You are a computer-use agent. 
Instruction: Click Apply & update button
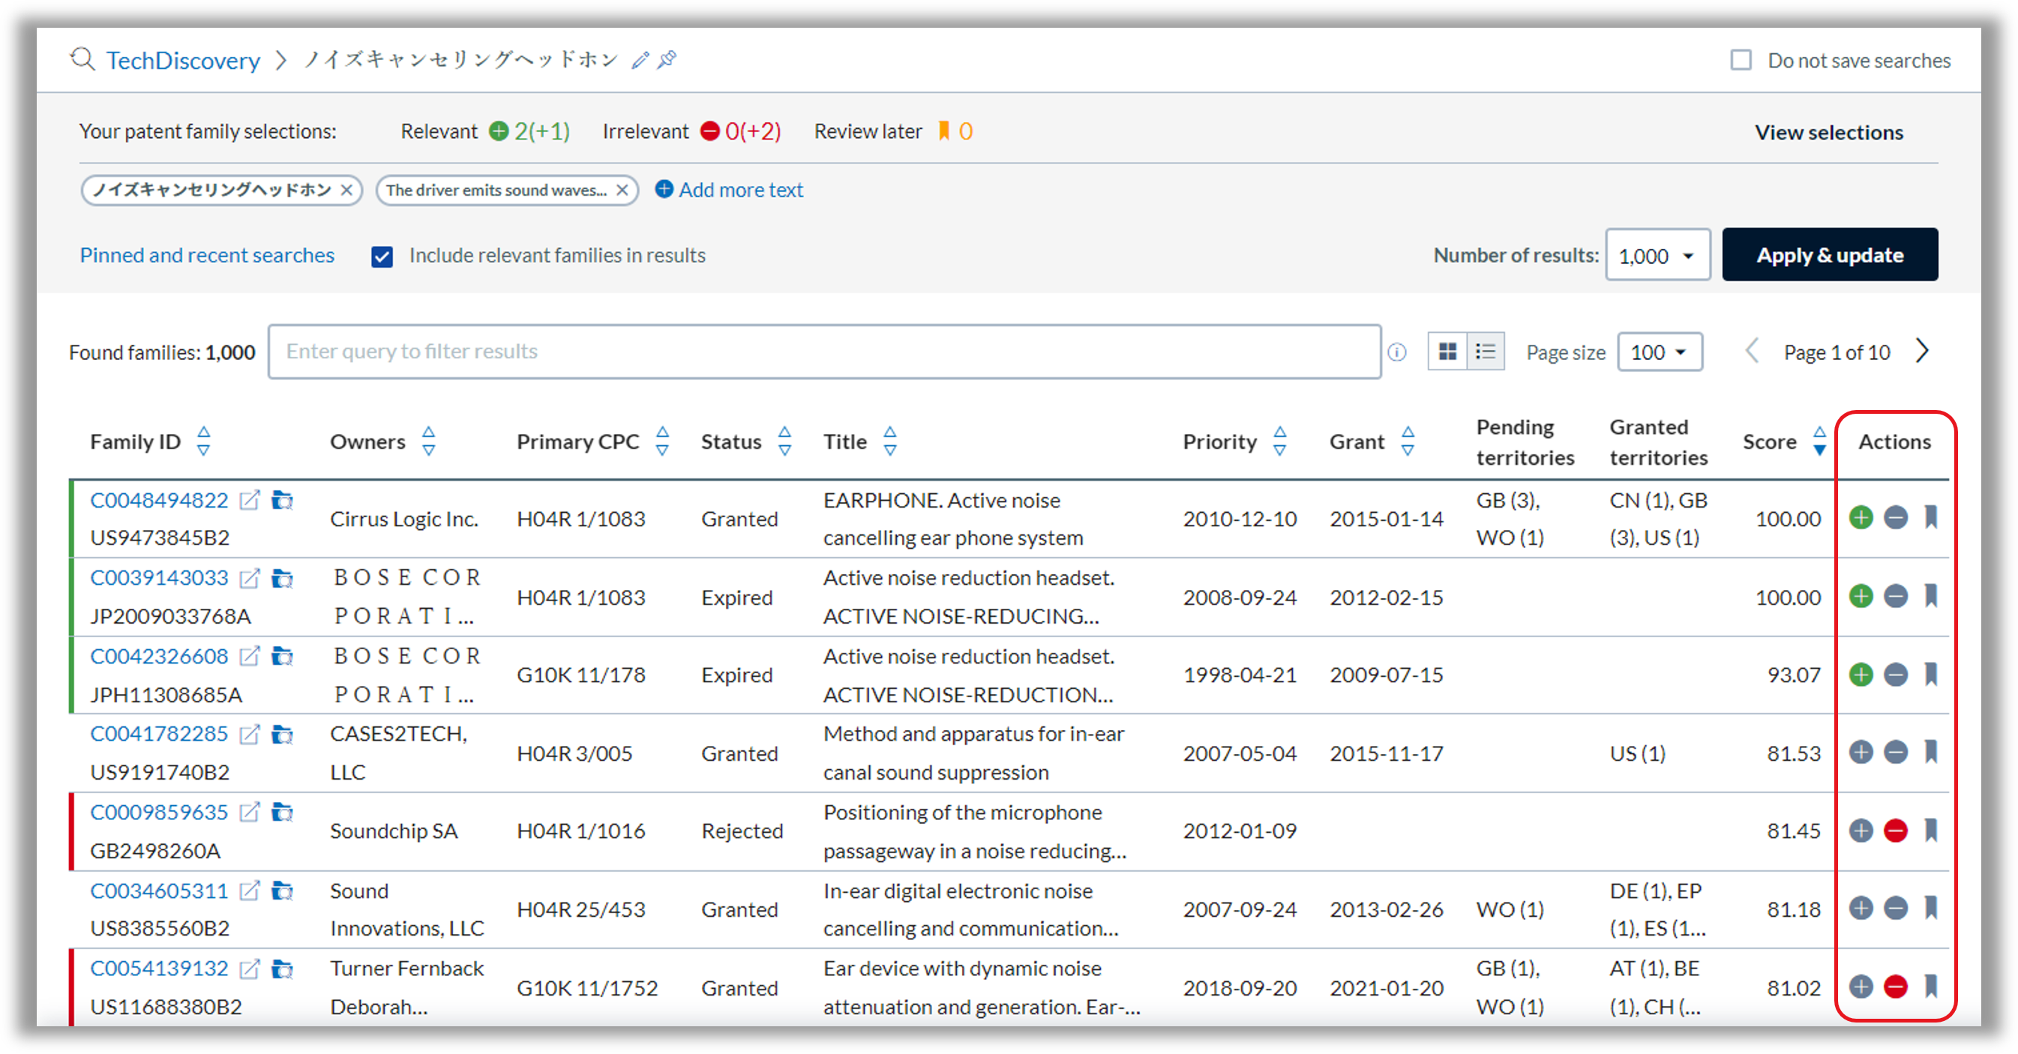coord(1829,256)
